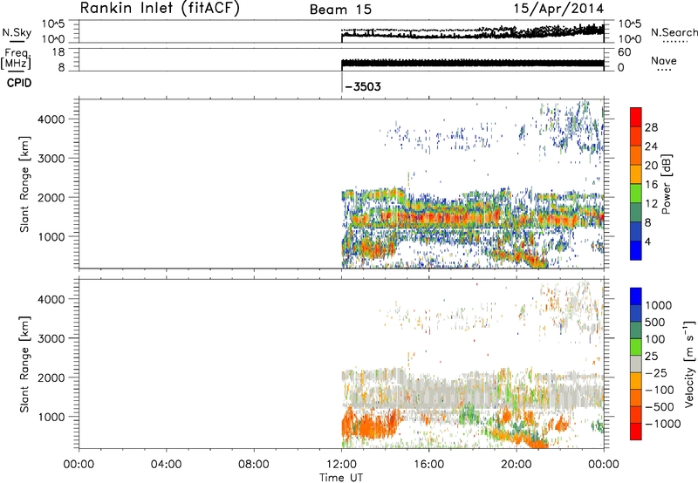Click the blue bottom swatch of Power colorbar
This screenshot has width=698, height=483.
pyautogui.click(x=636, y=250)
